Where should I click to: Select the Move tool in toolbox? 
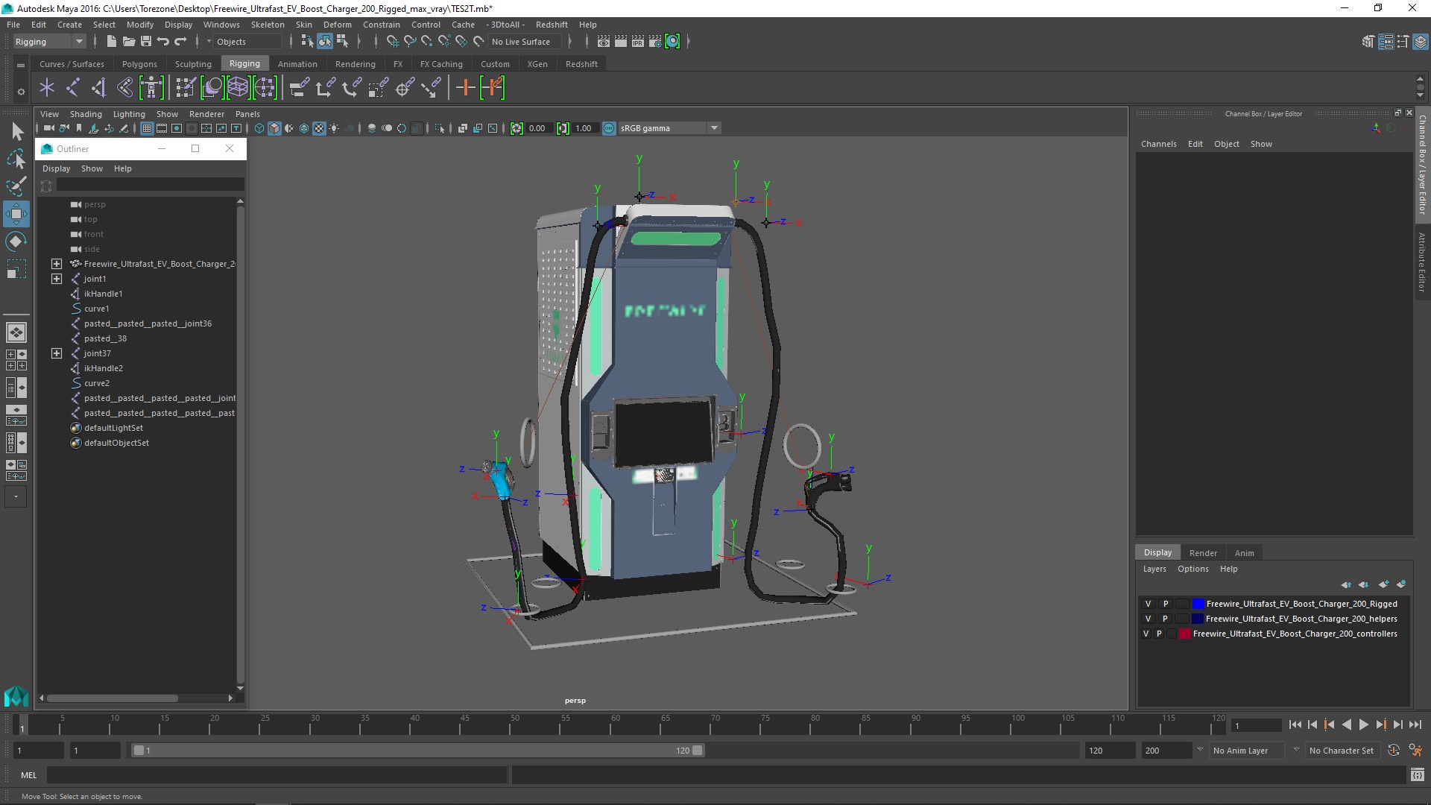click(x=16, y=214)
